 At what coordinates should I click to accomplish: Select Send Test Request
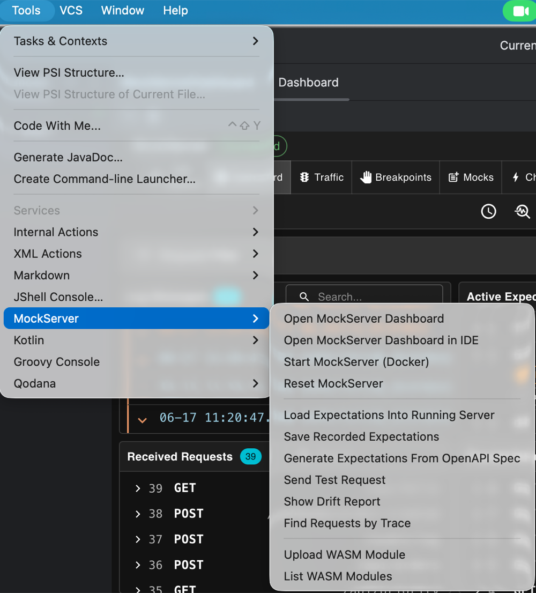coord(402,479)
